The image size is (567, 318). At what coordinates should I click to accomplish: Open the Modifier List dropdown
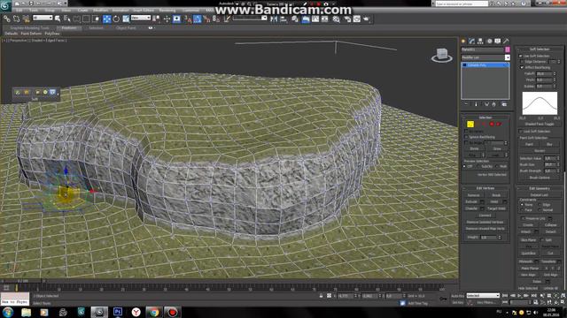[485, 57]
